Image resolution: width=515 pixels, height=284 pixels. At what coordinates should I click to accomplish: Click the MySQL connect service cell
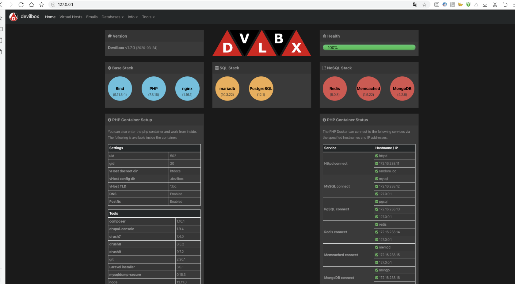[x=349, y=186]
